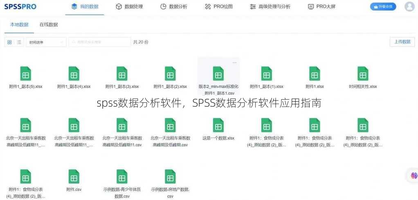Open the PRO大屏 page
Viewport: 418px width, 200px height.
pyautogui.click(x=321, y=7)
